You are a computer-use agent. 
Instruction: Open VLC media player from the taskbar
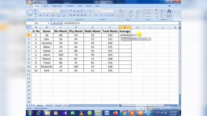click(x=81, y=113)
